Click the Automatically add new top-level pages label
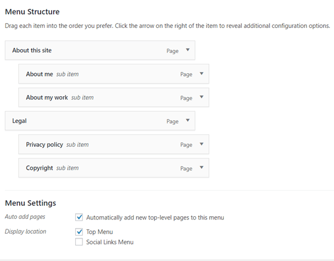Screen dimensions: 334x261 click(155, 217)
